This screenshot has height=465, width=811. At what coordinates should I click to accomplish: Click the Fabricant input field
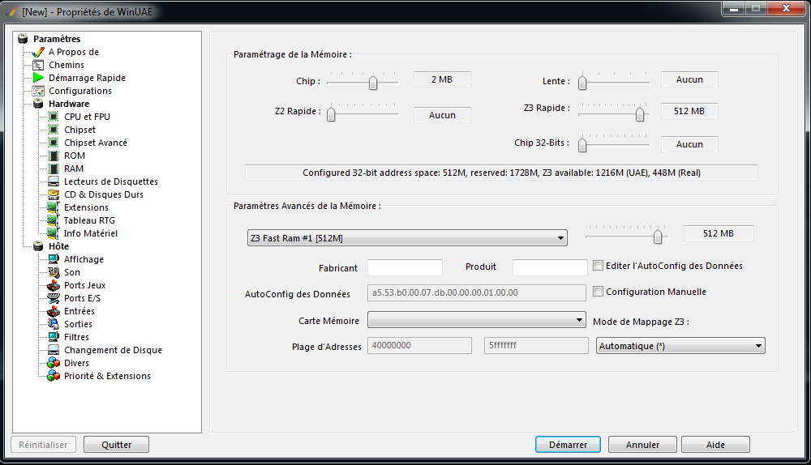point(405,267)
